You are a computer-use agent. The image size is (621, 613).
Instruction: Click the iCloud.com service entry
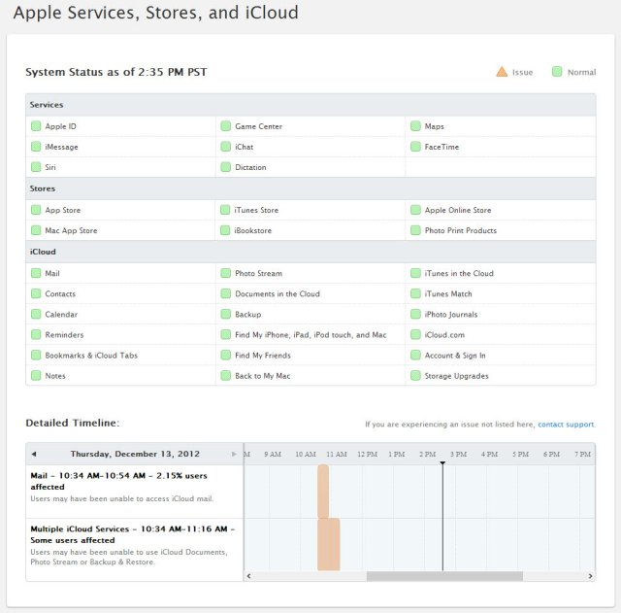(x=443, y=335)
